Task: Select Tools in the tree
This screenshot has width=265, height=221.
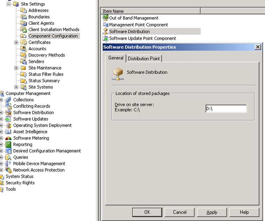Action: [x=11, y=189]
